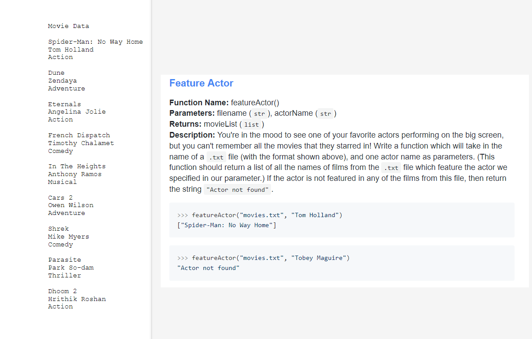Click 'Cars 2' movie title

tap(60, 198)
